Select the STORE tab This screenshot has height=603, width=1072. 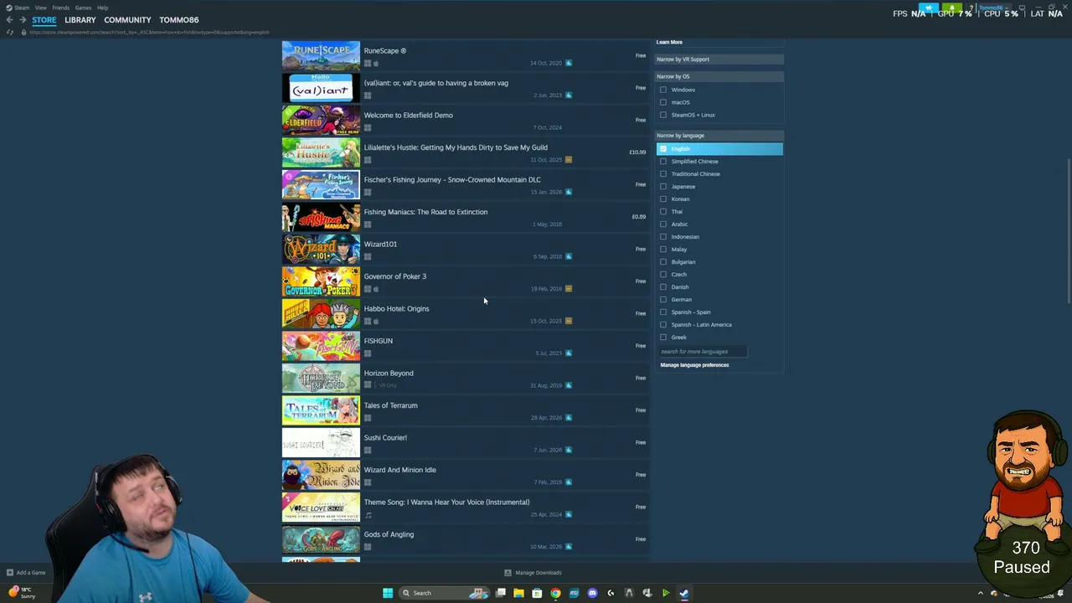point(44,20)
